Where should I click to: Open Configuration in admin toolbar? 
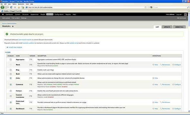point(59,15)
